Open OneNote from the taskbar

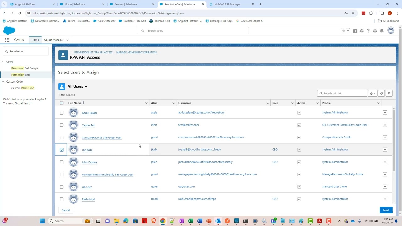[181, 221]
